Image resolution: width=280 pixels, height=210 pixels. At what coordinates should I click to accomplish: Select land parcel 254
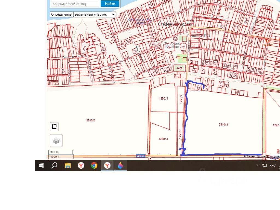pyautogui.click(x=84, y=48)
